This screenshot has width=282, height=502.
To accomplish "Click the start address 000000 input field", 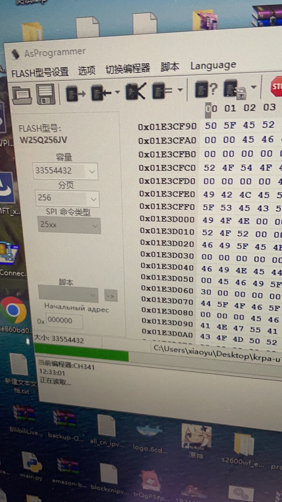I will click(64, 321).
